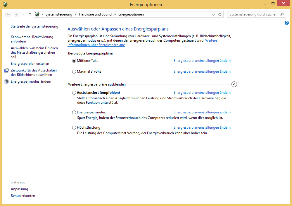Change plan settings for Mittlerer Takt

[202, 61]
